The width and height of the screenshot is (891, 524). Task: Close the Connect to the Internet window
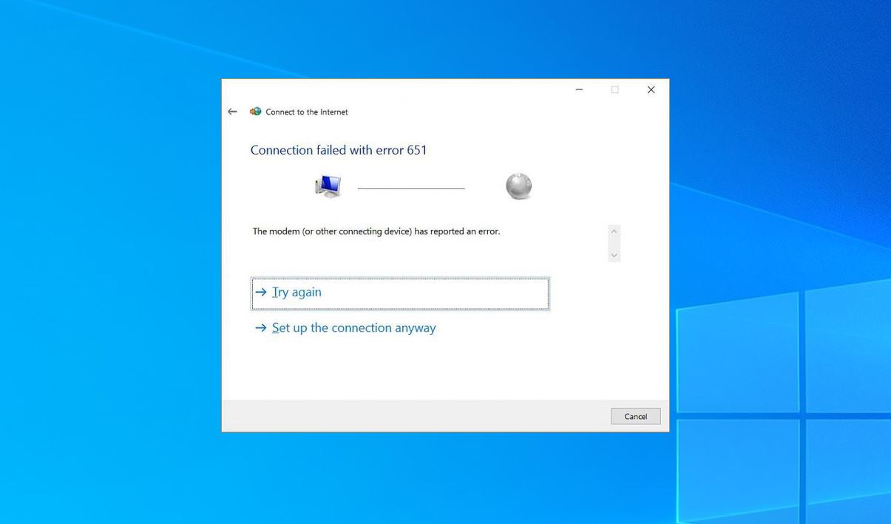point(651,89)
